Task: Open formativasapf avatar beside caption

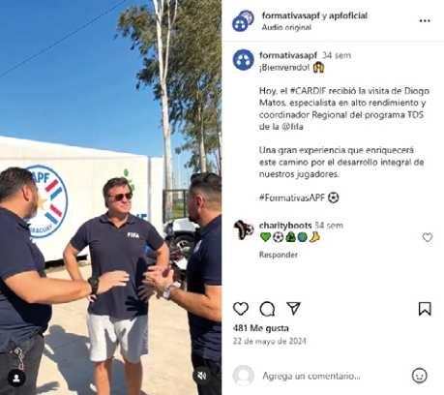Action: [243, 60]
